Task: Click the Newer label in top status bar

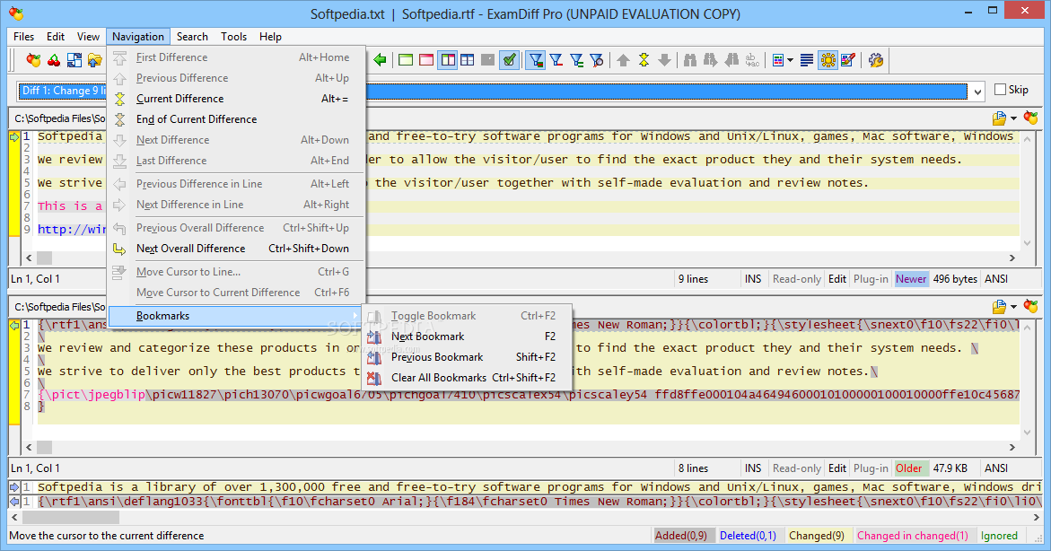Action: pos(911,279)
